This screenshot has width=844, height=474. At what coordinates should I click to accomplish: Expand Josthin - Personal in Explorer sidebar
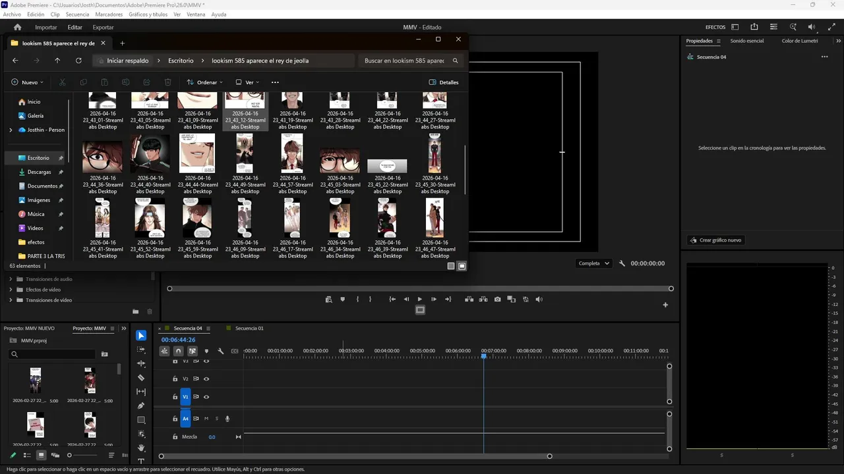[11, 130]
